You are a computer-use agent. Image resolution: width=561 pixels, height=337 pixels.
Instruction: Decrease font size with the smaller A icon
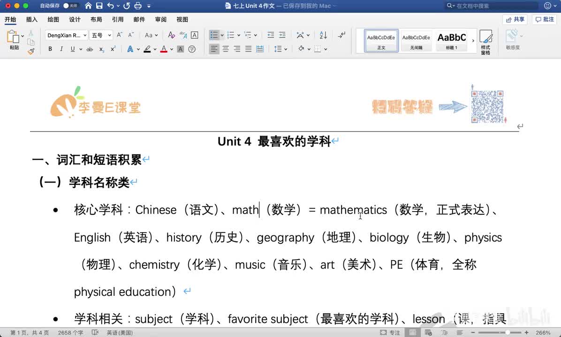[131, 35]
